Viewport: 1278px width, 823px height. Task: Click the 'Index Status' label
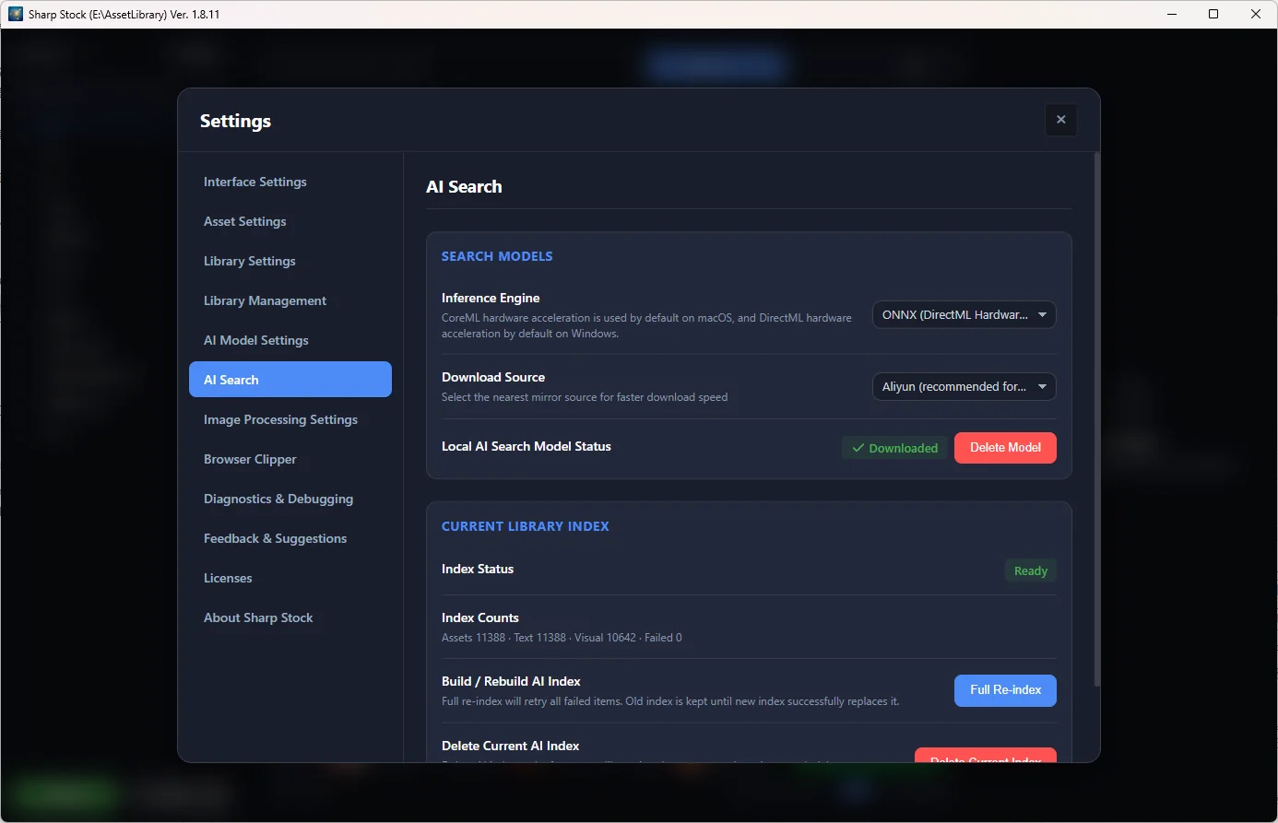pos(478,569)
